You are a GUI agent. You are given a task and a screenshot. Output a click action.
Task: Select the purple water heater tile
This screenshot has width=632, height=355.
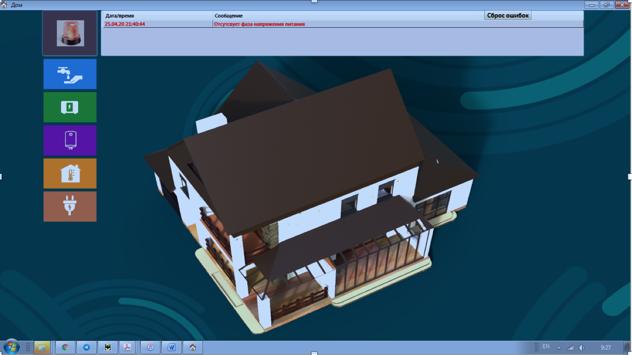click(x=70, y=141)
